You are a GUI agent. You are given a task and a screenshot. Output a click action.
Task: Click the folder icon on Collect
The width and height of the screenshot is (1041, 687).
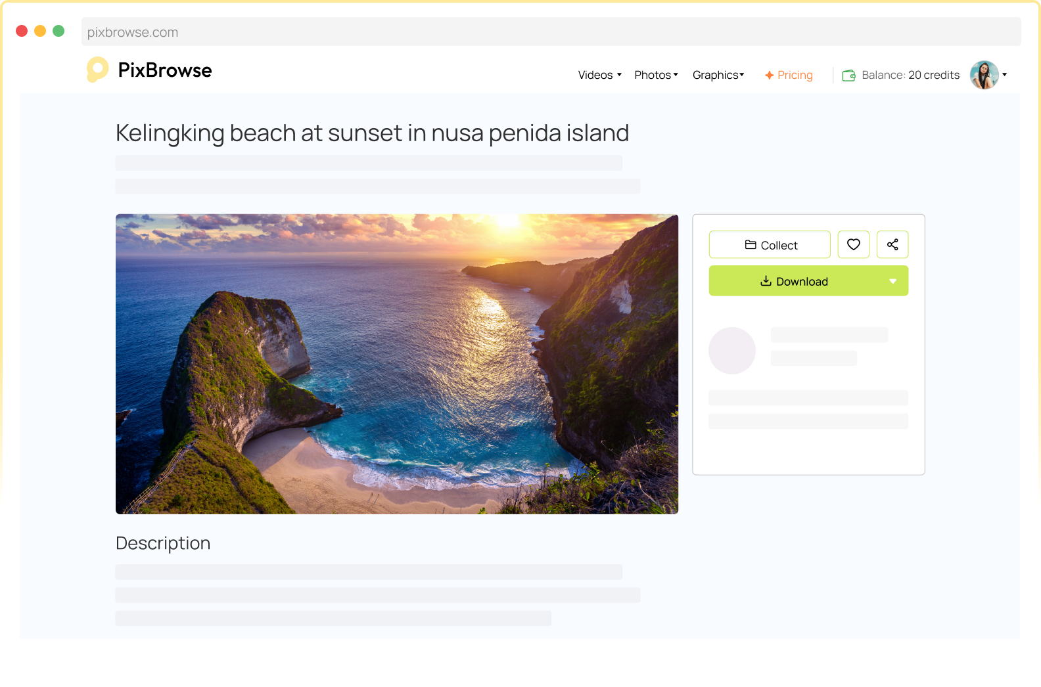751,245
